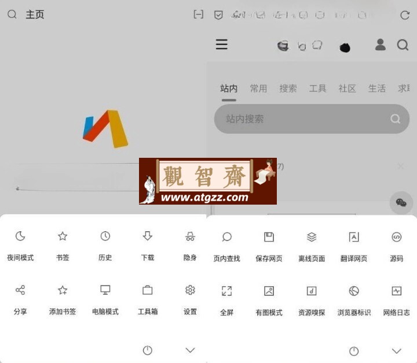Tap the shield security icon

point(218,15)
